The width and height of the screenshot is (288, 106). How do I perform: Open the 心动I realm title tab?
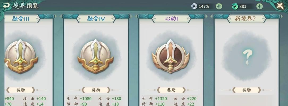171,19
